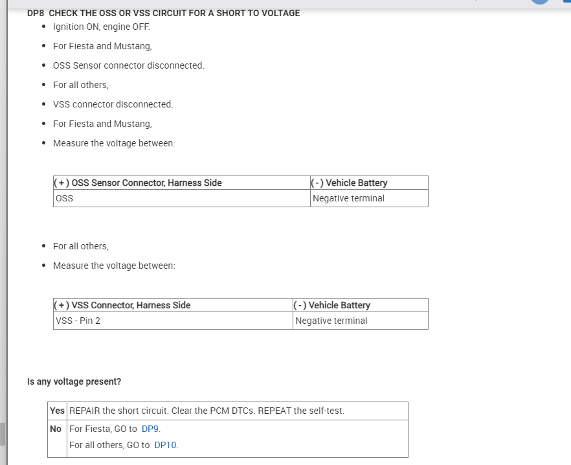Click the blue circular icon at top
This screenshot has height=465, width=571.
coord(539,2)
